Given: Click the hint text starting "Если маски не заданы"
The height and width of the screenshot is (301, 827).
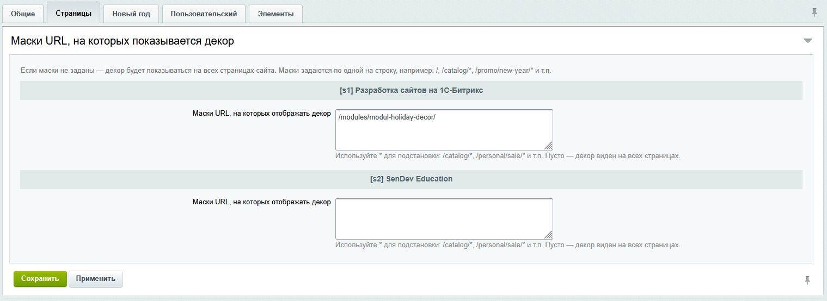Looking at the screenshot, I should [x=286, y=71].
